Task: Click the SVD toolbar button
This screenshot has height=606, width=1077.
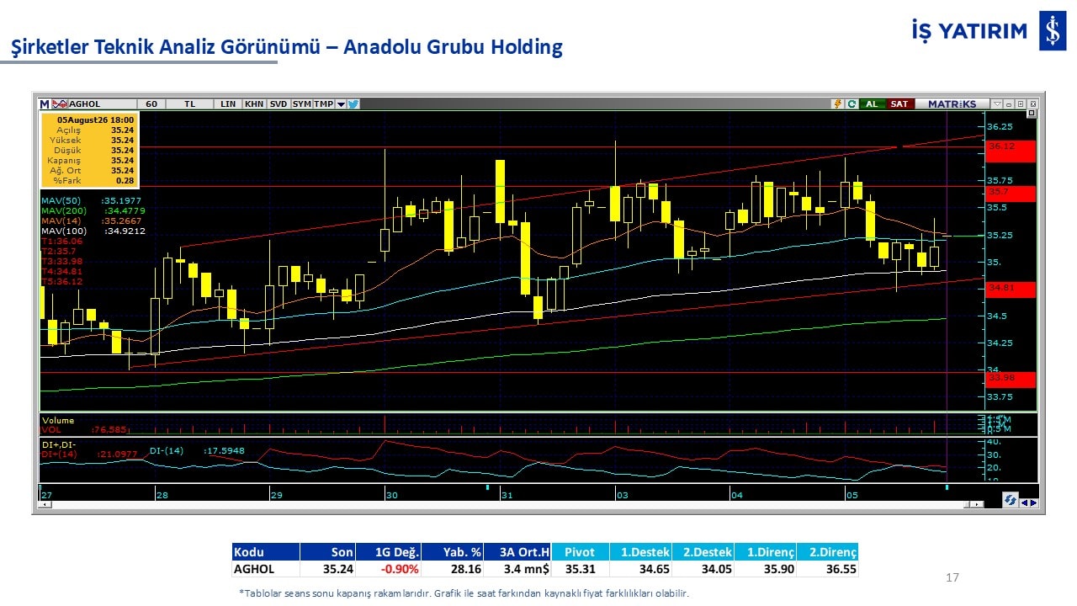Action: click(279, 104)
